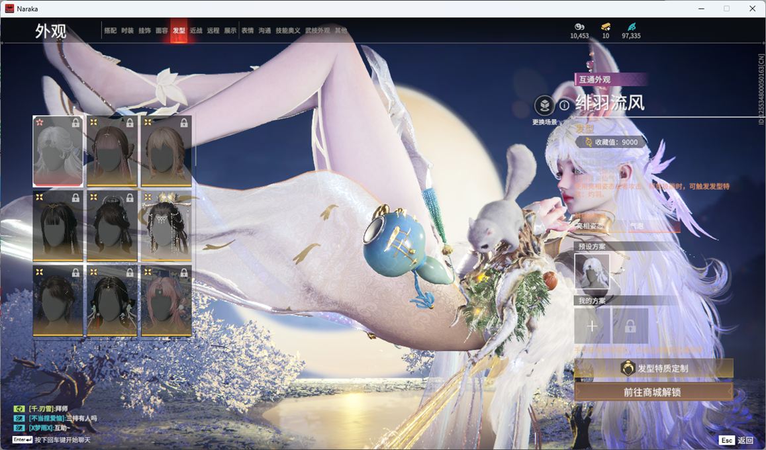Click Esc 返回 to go back

pos(736,440)
